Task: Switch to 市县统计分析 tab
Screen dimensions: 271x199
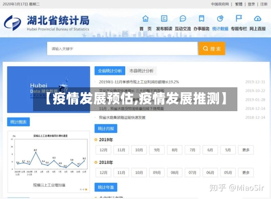Action: point(141,70)
